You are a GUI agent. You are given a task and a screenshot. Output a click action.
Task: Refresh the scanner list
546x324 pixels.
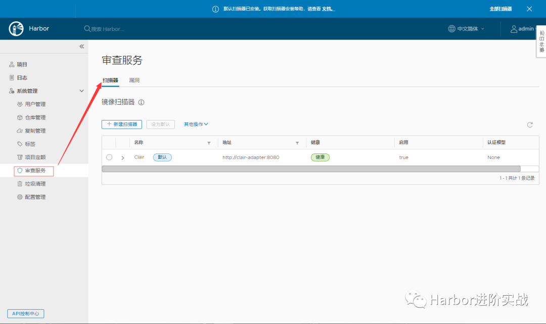coord(530,125)
